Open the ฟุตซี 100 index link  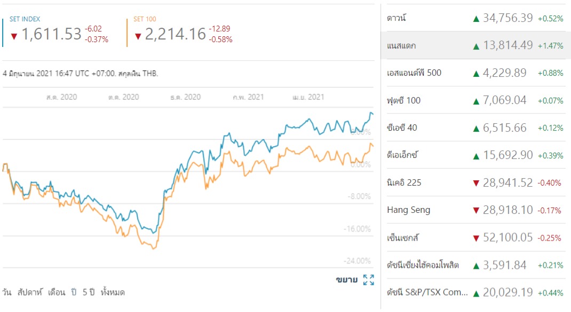[404, 100]
